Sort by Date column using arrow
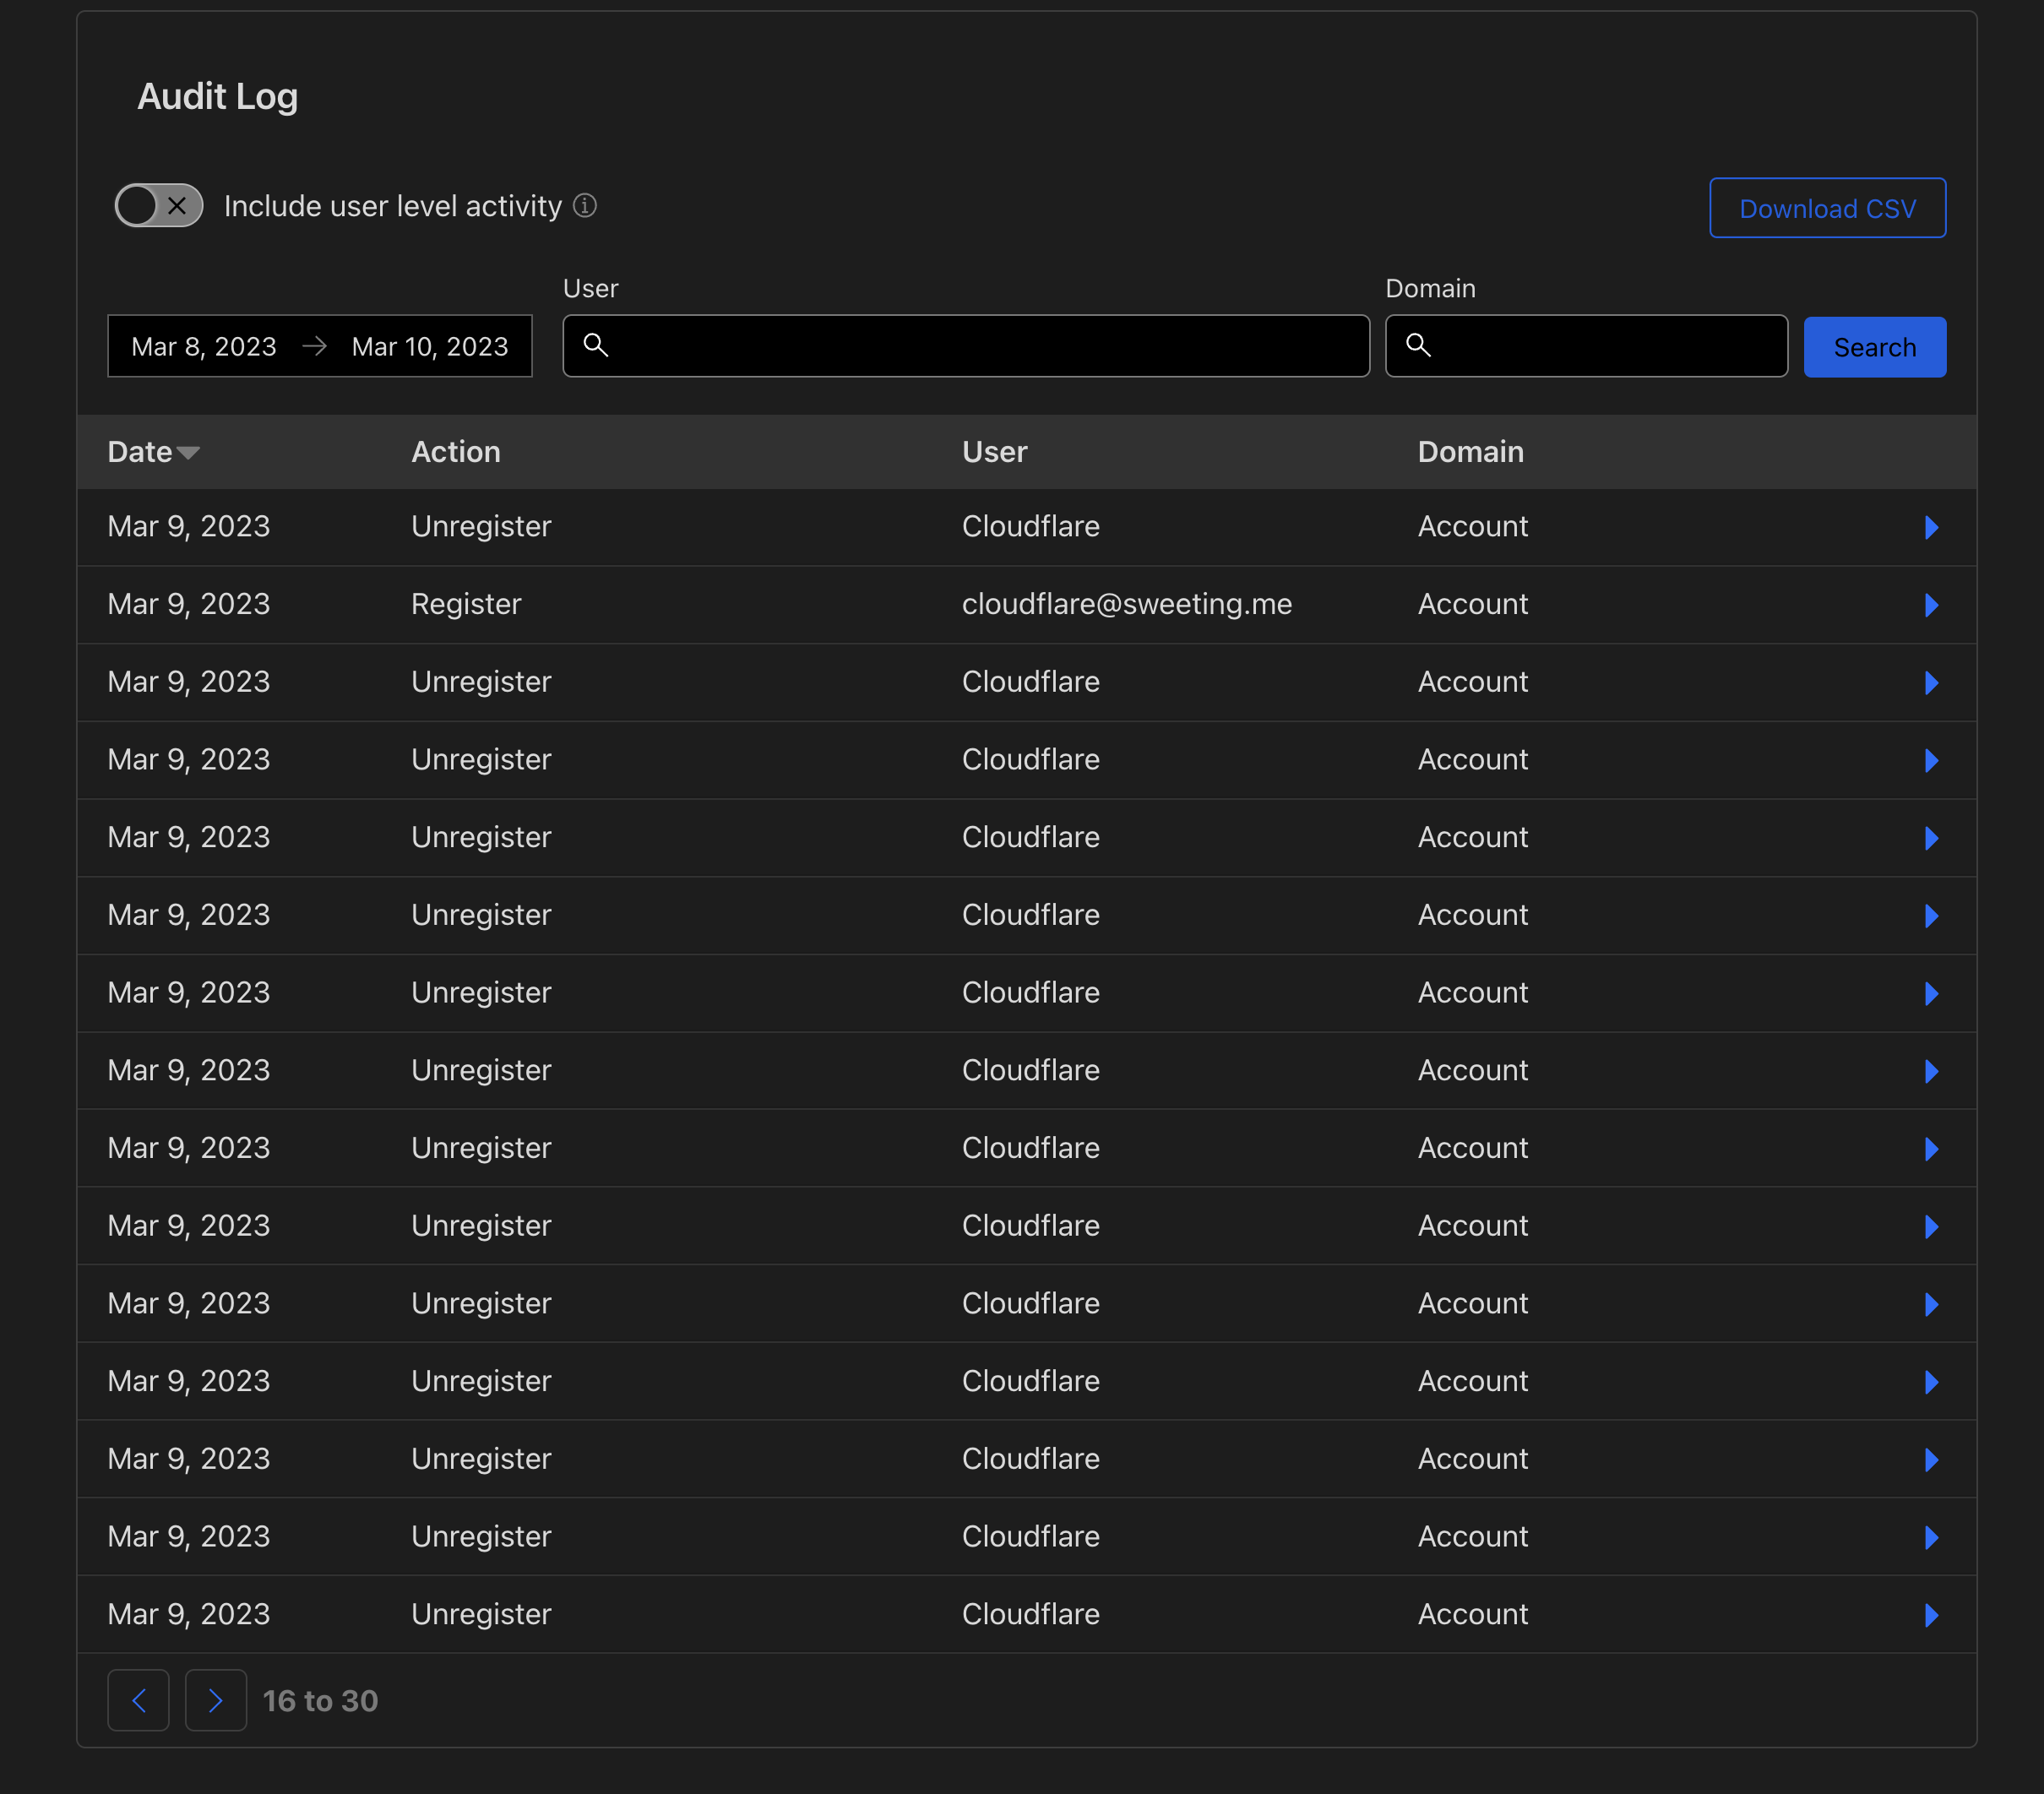This screenshot has width=2044, height=1794. click(x=188, y=453)
